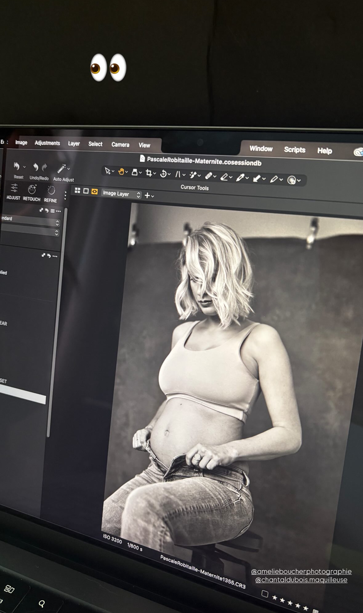This screenshot has height=613, width=363.
Task: Click the Auto Adjust magic wand
Action: click(x=62, y=169)
